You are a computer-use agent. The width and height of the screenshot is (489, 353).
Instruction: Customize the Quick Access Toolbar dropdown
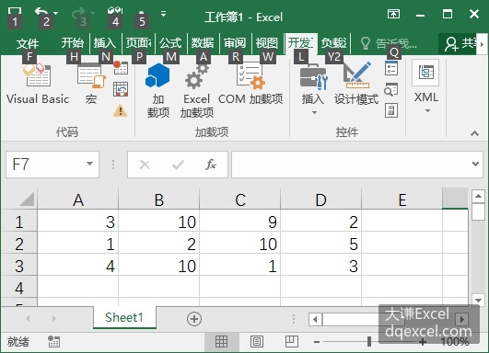(163, 14)
